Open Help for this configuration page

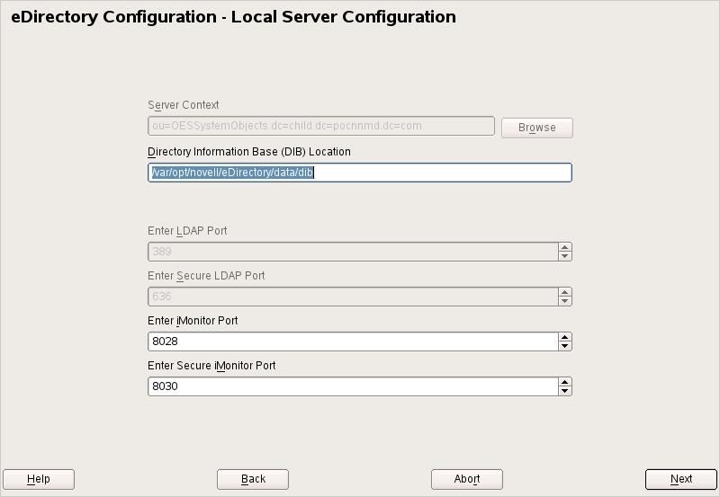click(x=39, y=479)
